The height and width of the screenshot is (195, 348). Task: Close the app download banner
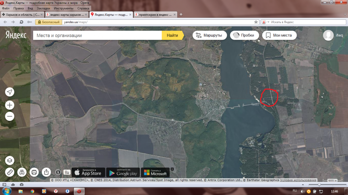click(x=172, y=169)
